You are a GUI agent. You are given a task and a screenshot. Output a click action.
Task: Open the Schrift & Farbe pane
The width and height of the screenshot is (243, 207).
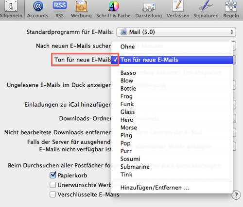point(113,9)
